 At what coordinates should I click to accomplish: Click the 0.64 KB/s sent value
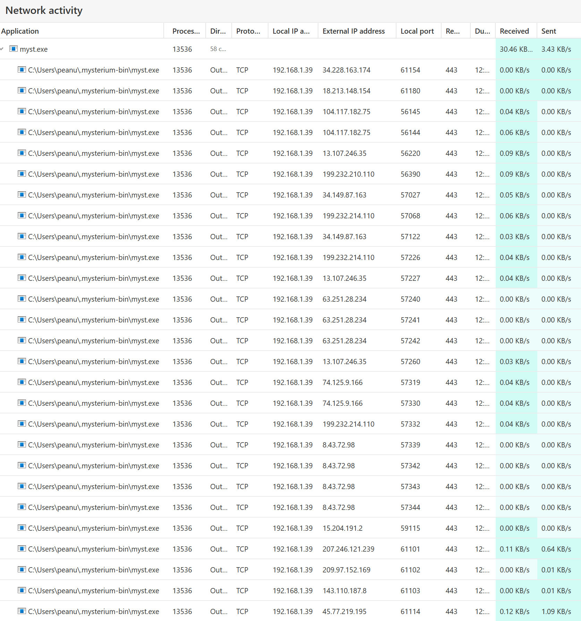point(556,549)
